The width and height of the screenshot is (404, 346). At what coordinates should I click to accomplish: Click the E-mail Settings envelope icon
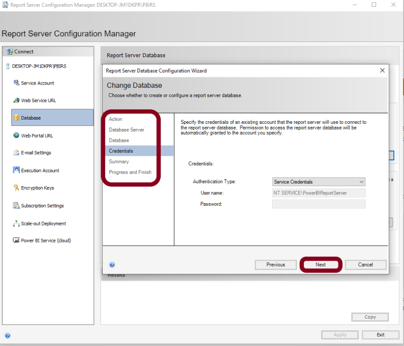17,153
